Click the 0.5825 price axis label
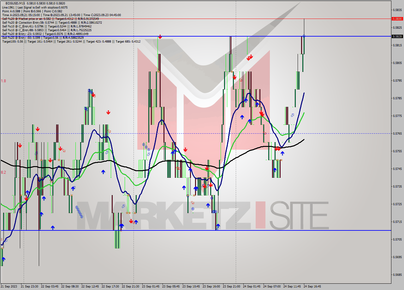404x290 pixels. pos(397,27)
